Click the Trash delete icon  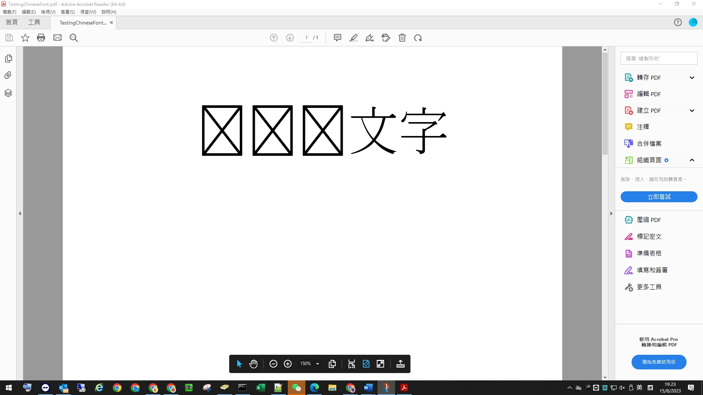(402, 38)
